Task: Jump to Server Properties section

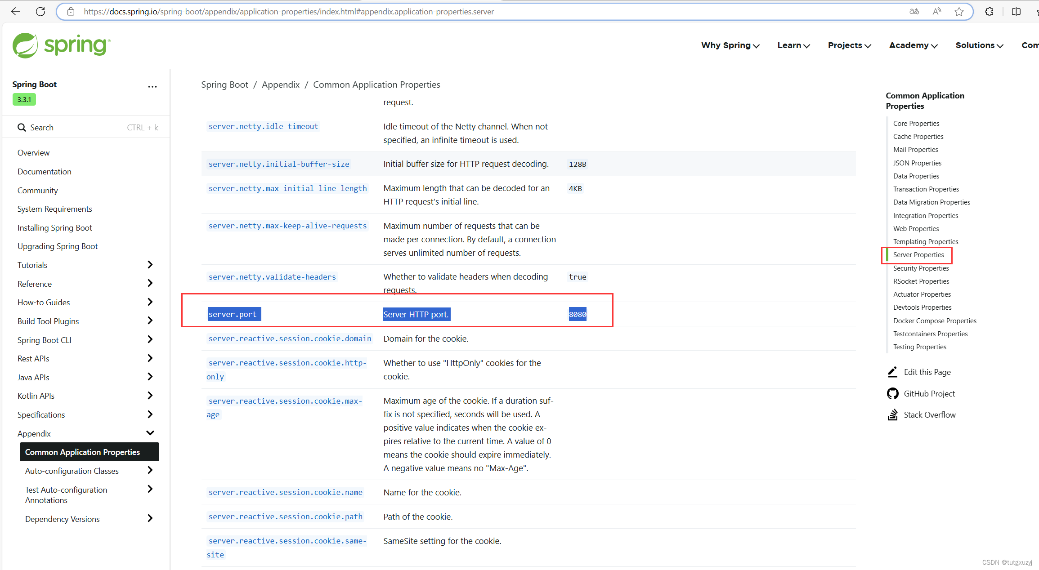Action: click(918, 255)
